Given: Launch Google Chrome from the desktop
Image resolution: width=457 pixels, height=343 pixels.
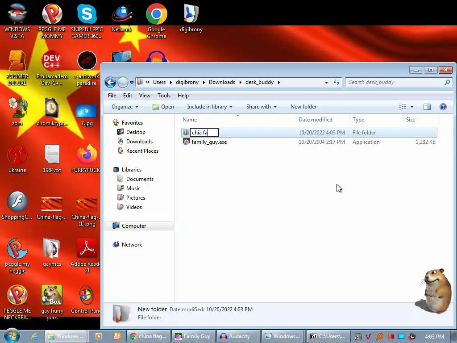Looking at the screenshot, I should tap(157, 21).
